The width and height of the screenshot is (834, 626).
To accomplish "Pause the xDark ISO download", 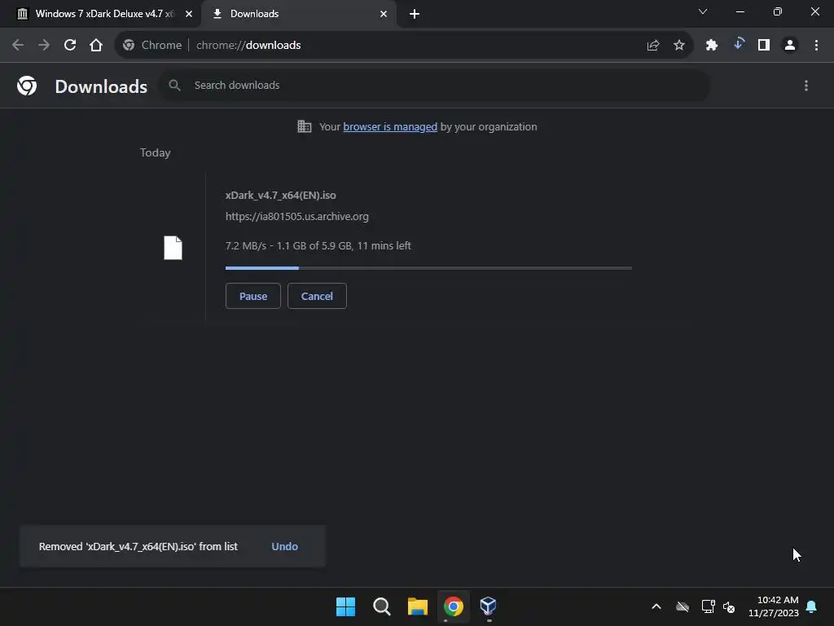I will click(253, 296).
